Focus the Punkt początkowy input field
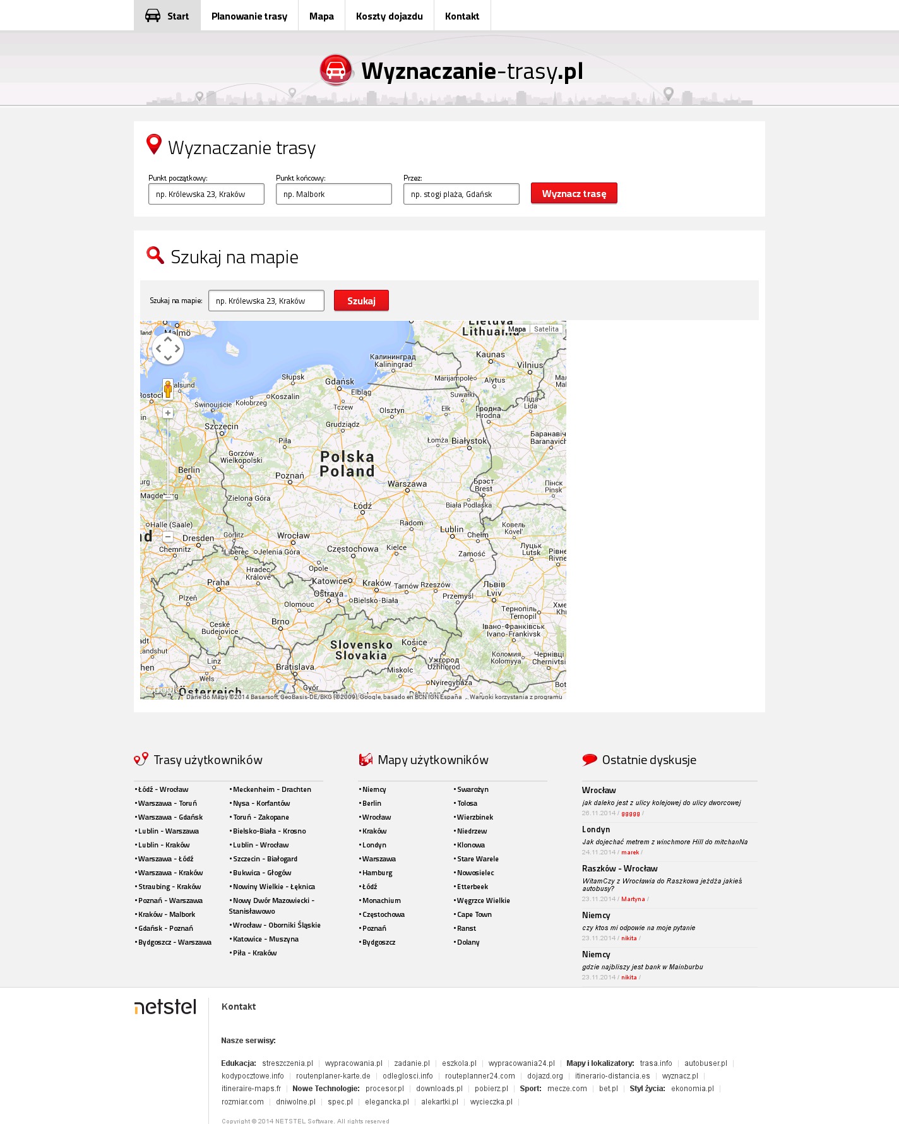The image size is (899, 1124). pyautogui.click(x=206, y=194)
